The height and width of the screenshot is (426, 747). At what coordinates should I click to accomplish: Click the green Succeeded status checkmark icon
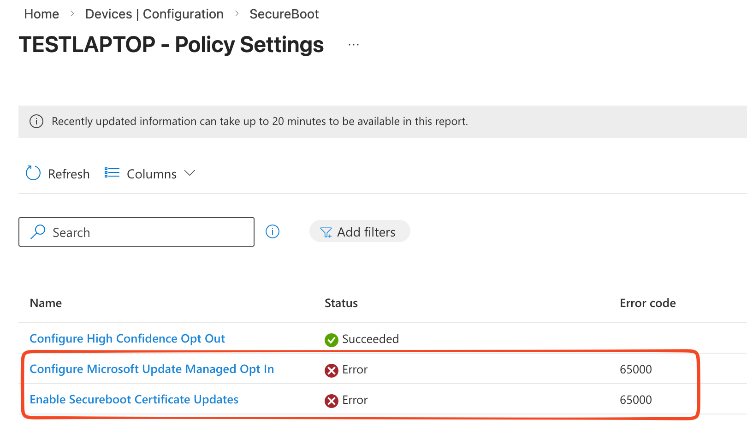point(331,340)
